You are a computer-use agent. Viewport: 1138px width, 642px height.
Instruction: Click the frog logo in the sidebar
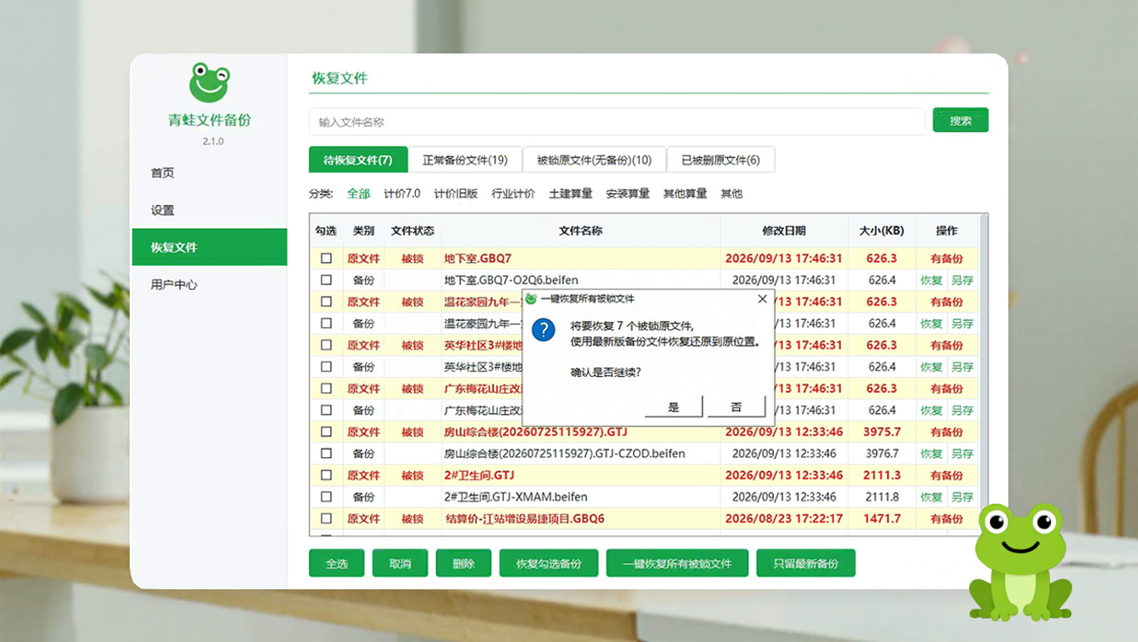click(x=209, y=82)
